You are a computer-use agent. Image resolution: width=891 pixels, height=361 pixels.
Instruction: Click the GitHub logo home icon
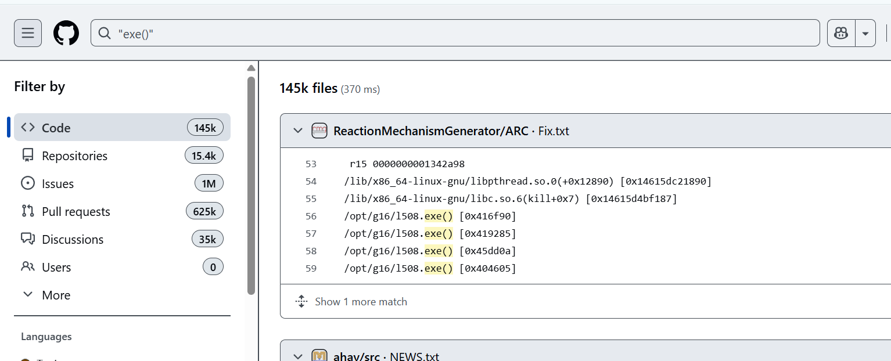tap(66, 33)
